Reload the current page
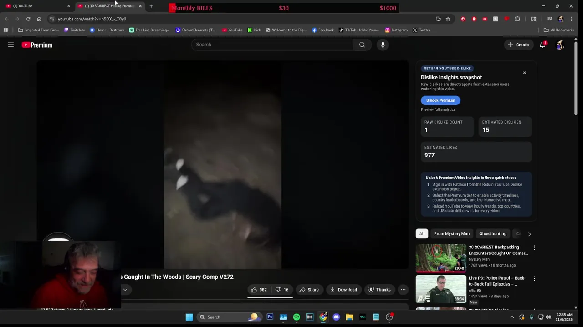583x327 pixels. [x=28, y=19]
